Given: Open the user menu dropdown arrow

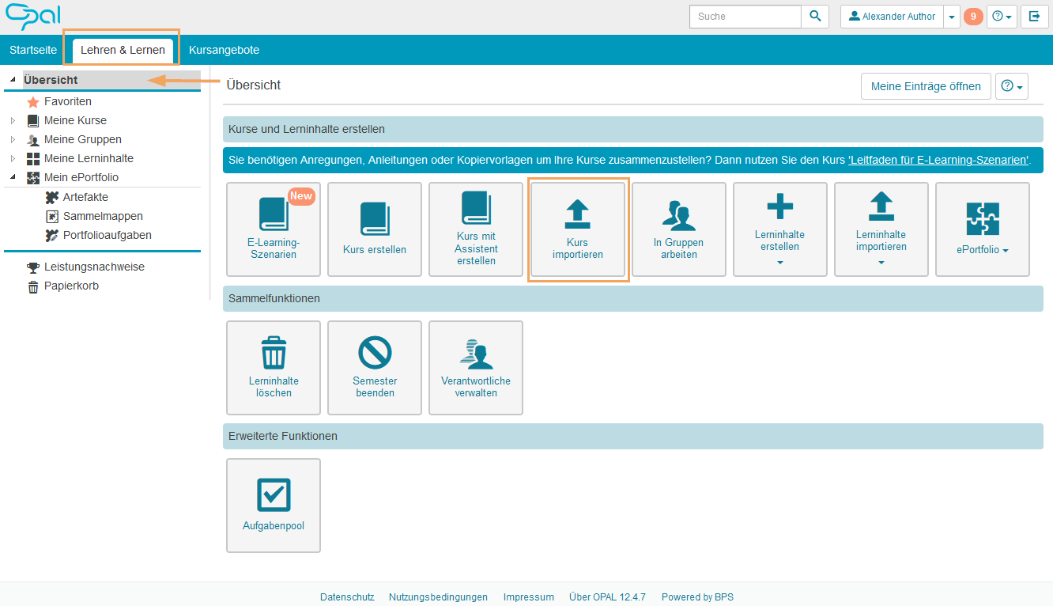Looking at the screenshot, I should click(x=952, y=17).
